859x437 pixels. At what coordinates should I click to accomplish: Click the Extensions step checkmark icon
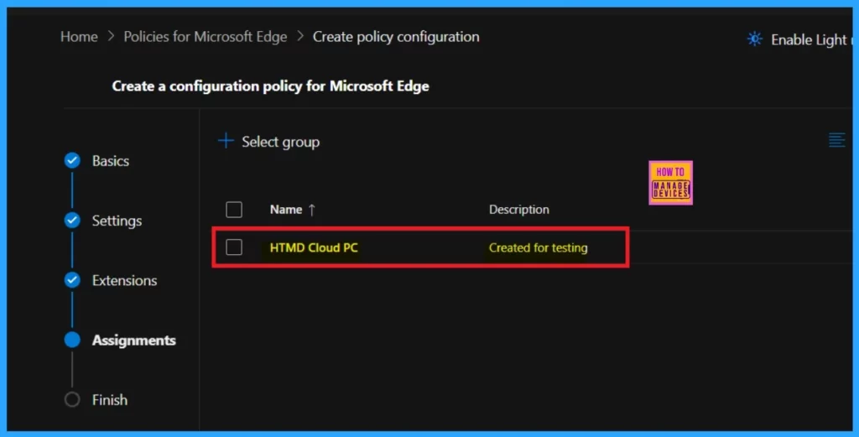(x=72, y=280)
